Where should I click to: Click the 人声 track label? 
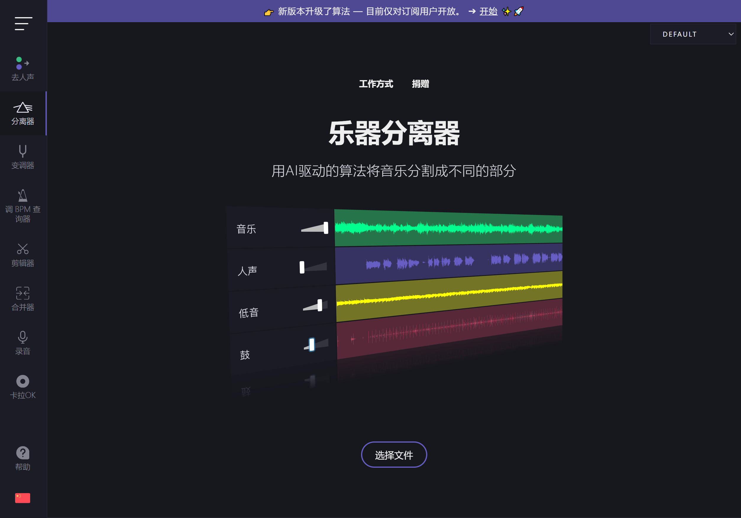(x=247, y=271)
